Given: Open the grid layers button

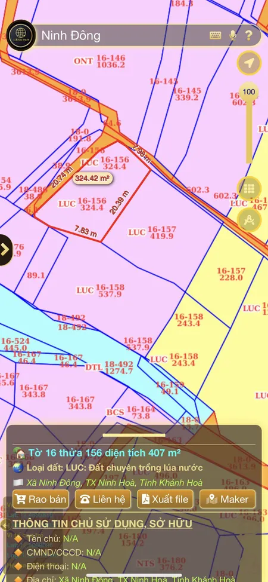Looking at the screenshot, I should click(249, 189).
